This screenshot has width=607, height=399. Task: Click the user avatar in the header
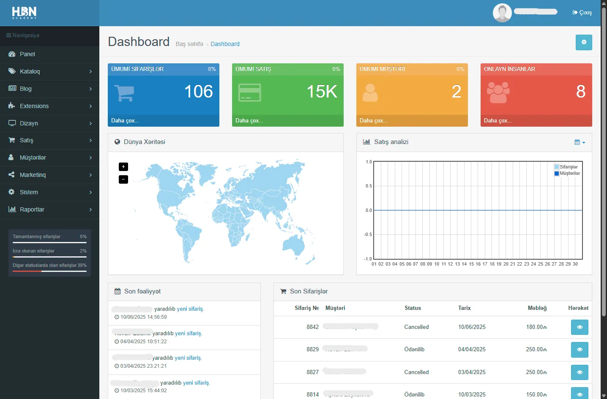(502, 13)
